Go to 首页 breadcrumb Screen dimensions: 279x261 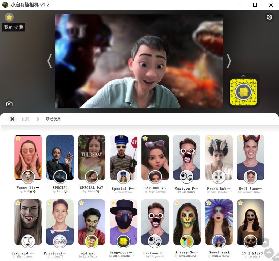(x=25, y=119)
